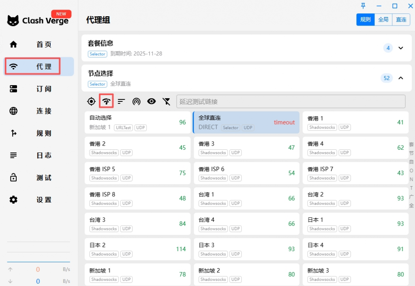Switch to 全局 global mode
415x286 pixels.
tap(383, 19)
